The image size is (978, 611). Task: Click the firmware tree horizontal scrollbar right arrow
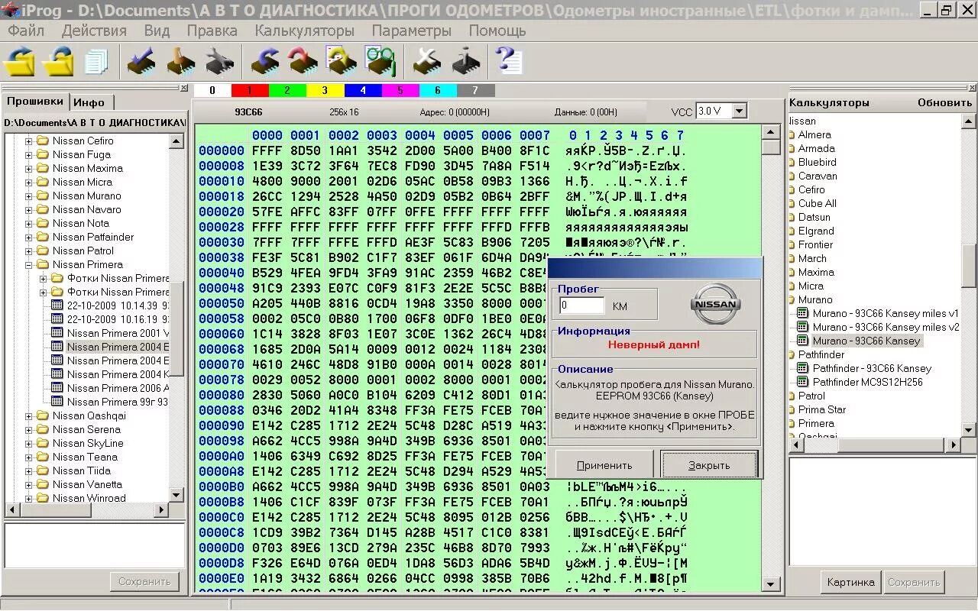(x=162, y=509)
